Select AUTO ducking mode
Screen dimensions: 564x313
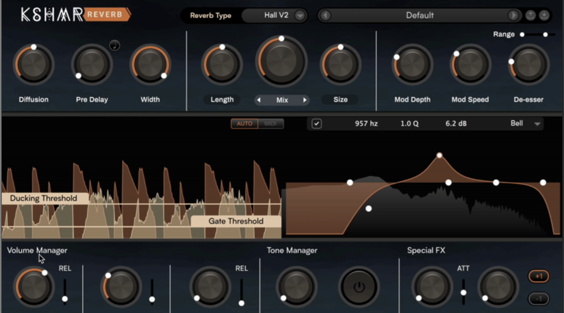(244, 124)
